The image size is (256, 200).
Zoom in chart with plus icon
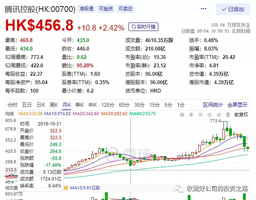click(x=191, y=115)
